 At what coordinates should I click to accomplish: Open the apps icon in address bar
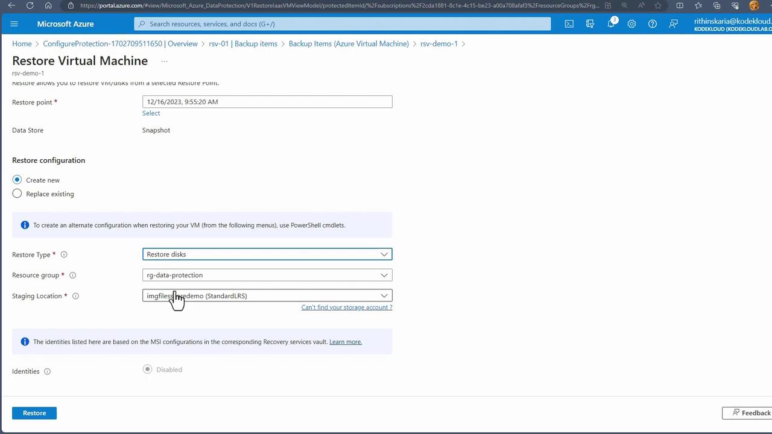tap(609, 5)
